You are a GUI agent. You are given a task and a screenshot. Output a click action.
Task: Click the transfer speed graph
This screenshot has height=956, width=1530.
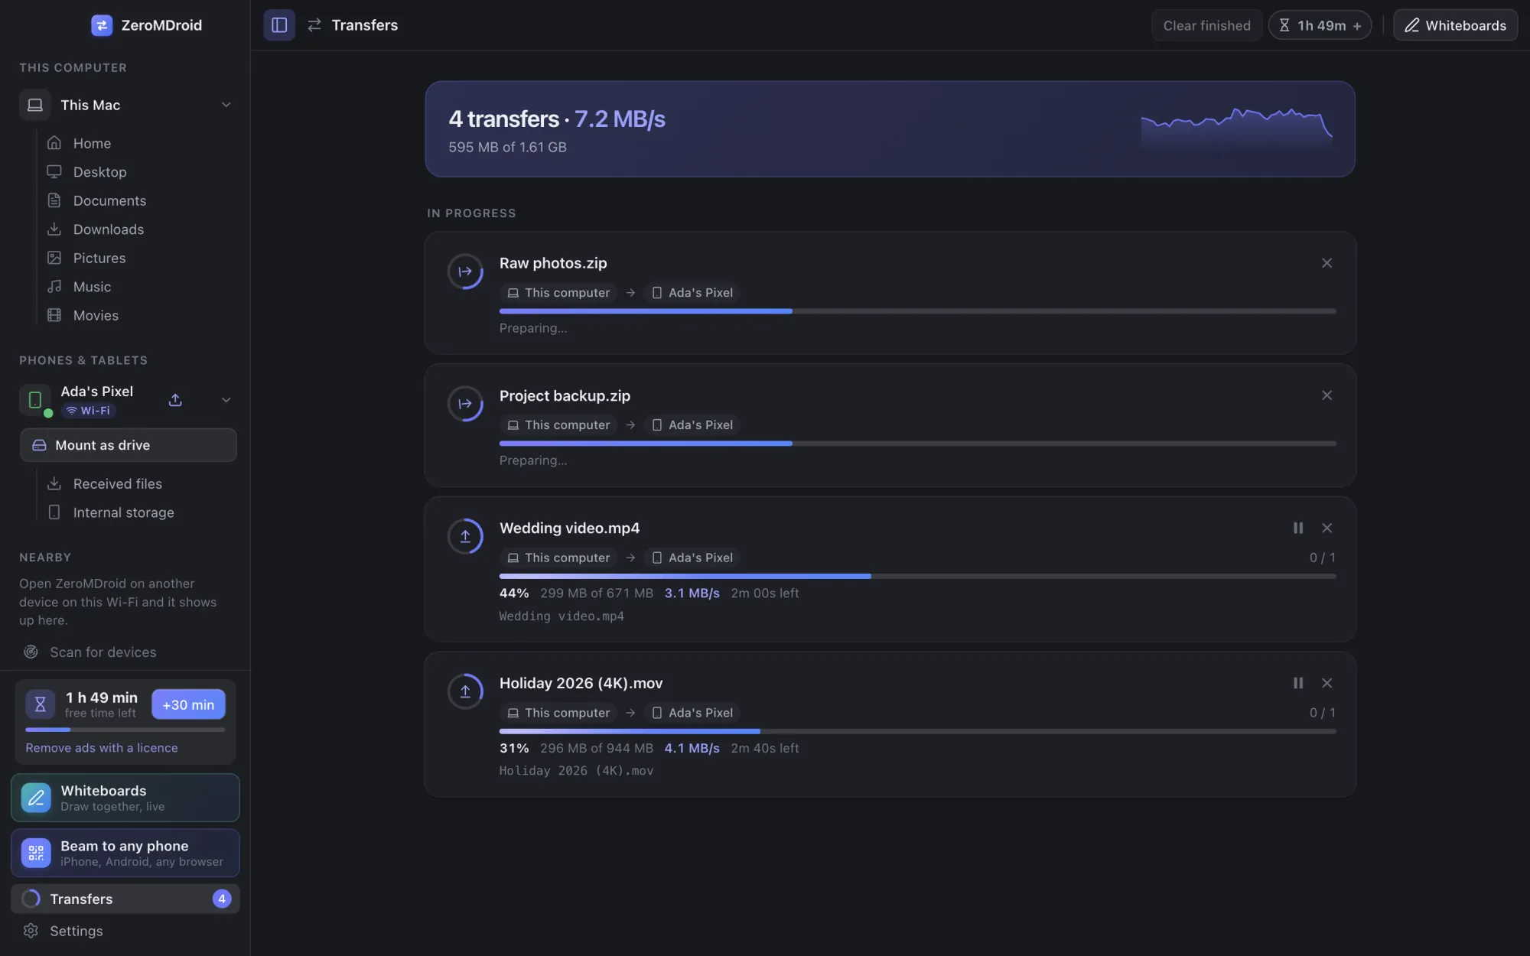click(1236, 128)
